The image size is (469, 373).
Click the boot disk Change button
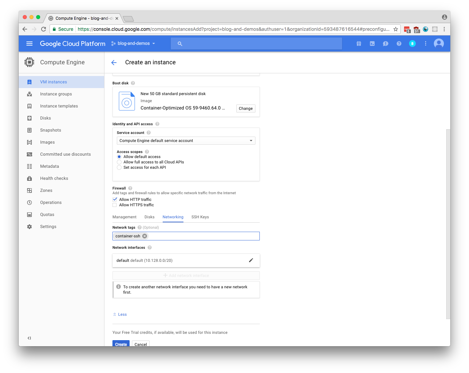(x=246, y=108)
